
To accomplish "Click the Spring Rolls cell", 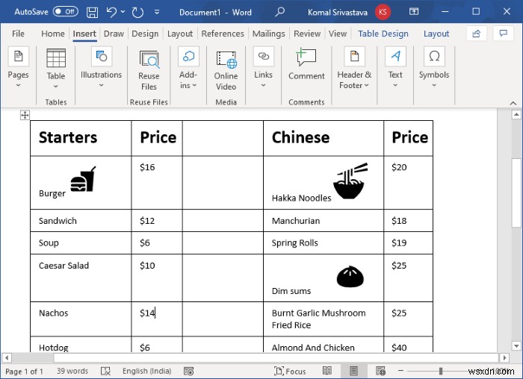I will (324, 242).
